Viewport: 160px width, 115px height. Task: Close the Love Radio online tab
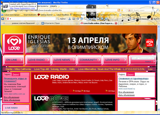[116, 23]
